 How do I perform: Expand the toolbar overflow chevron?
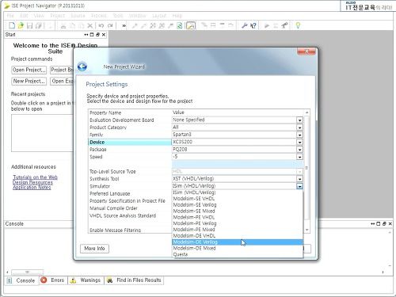tap(124, 25)
